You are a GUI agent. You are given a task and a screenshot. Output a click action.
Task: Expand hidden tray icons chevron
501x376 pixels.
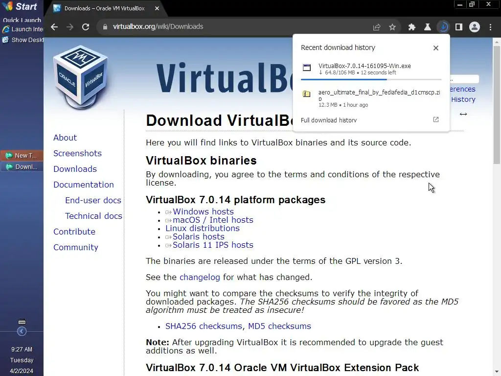click(22, 331)
